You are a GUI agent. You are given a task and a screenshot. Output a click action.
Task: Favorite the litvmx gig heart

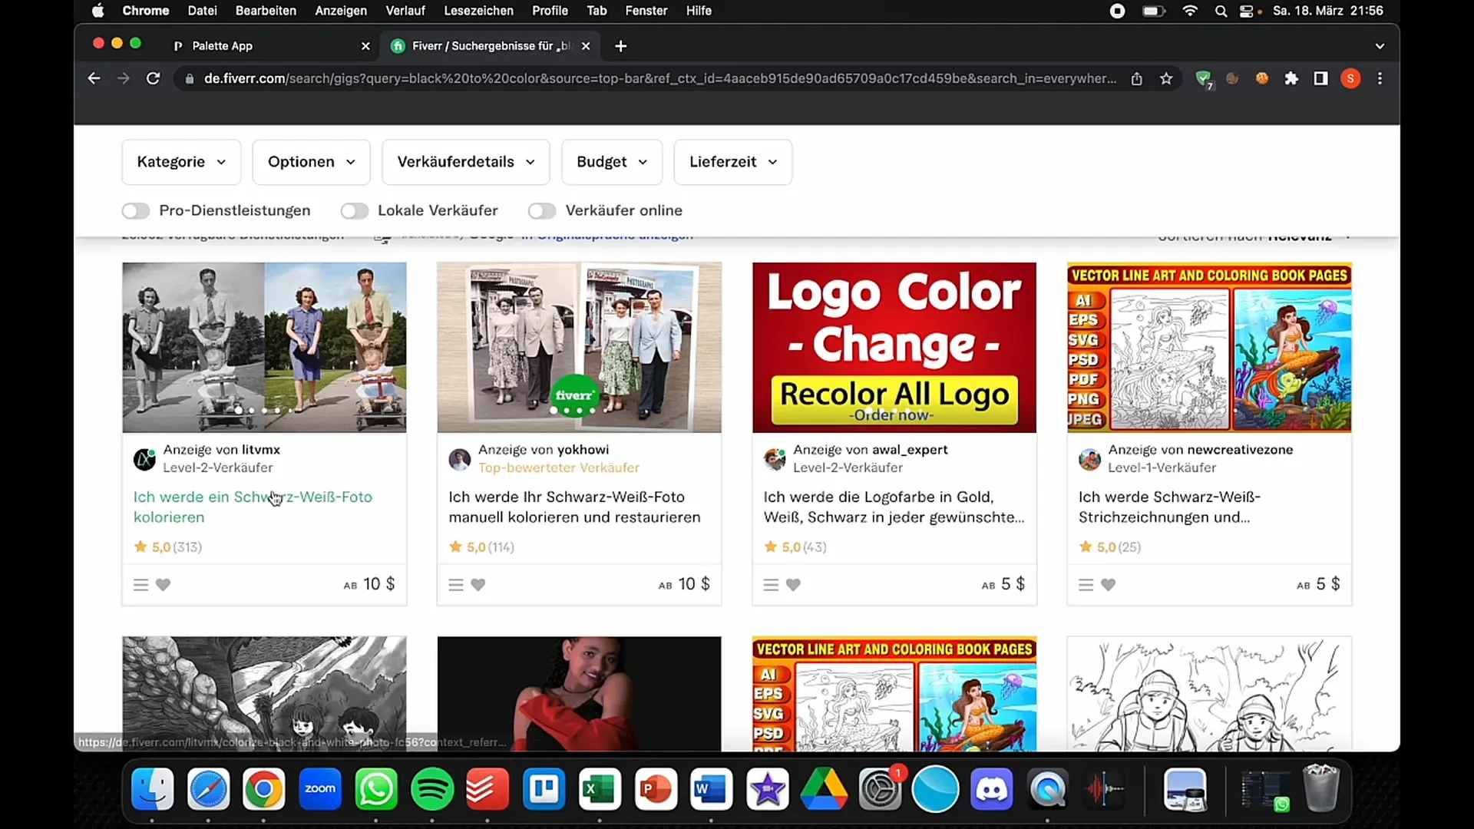tap(163, 585)
